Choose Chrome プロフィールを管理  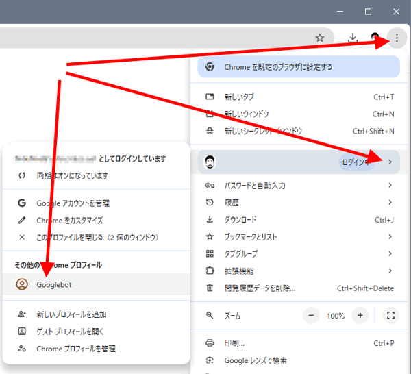pos(97,349)
